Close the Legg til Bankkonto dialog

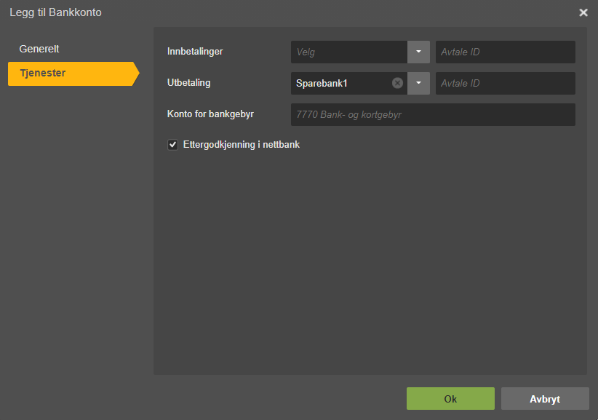tap(583, 12)
